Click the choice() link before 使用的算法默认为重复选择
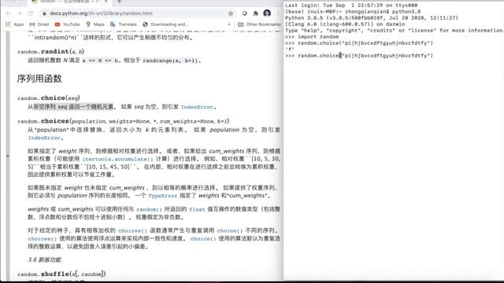This screenshot has width=504, height=283. coord(203,239)
